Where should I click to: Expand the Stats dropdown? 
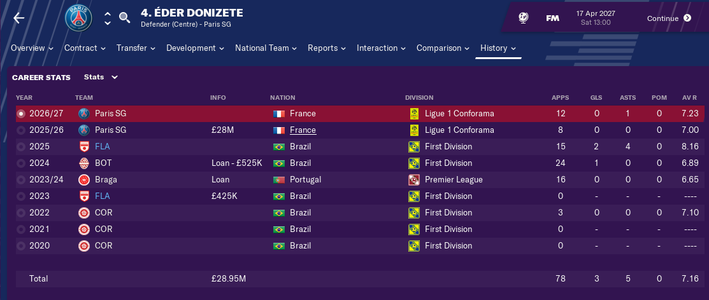(101, 77)
